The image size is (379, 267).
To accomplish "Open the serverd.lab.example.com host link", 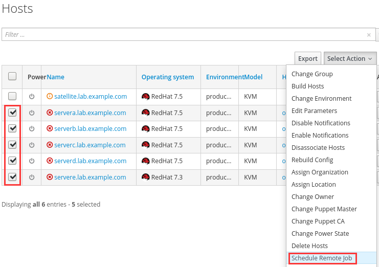I will coord(90,161).
